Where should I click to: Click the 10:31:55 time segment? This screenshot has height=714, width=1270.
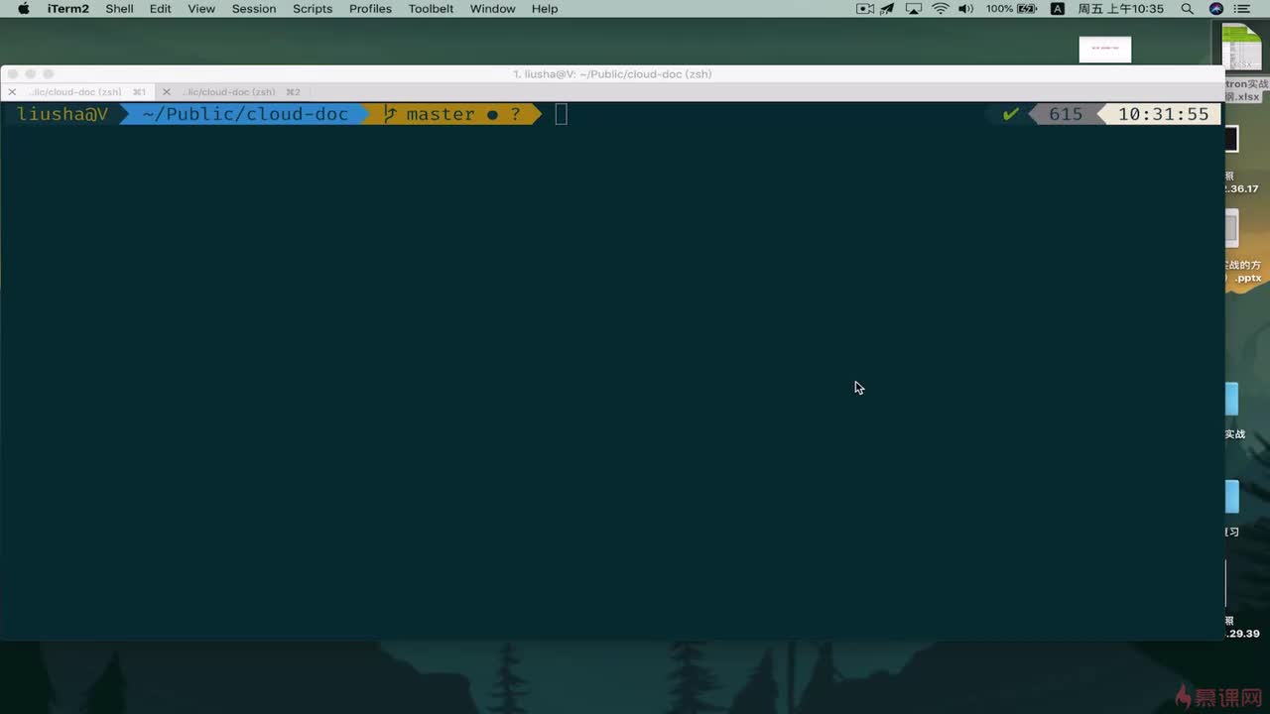1163,114
